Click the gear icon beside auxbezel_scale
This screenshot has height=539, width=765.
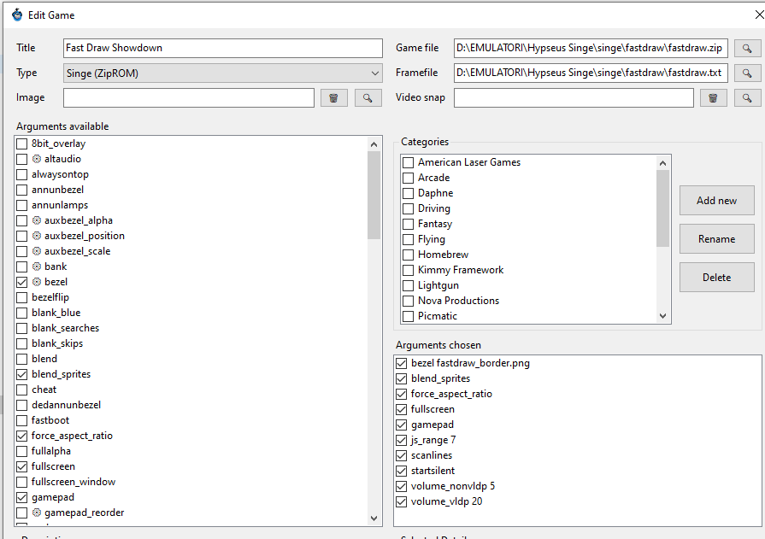click(x=37, y=251)
